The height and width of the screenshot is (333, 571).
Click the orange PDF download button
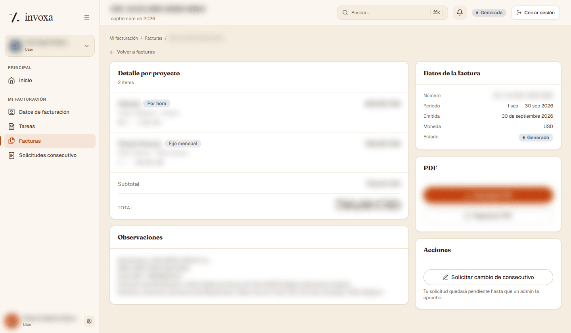(x=488, y=195)
